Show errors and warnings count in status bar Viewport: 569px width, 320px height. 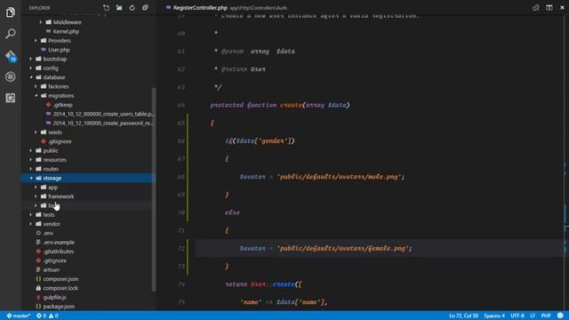pos(47,316)
